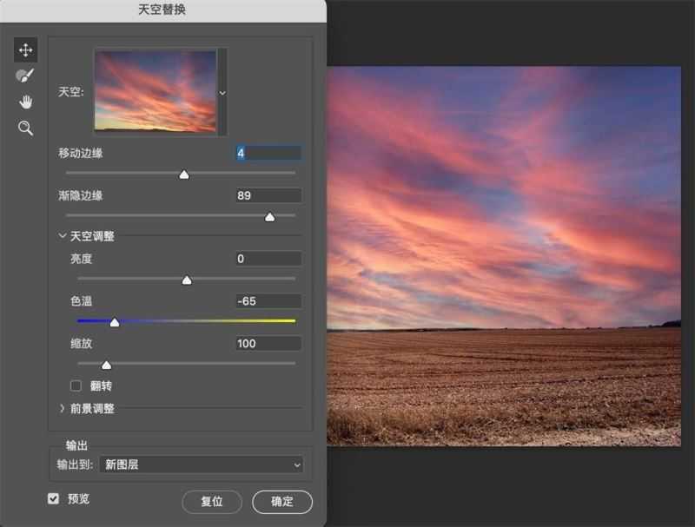Select the Sky Brush tool

(x=25, y=76)
